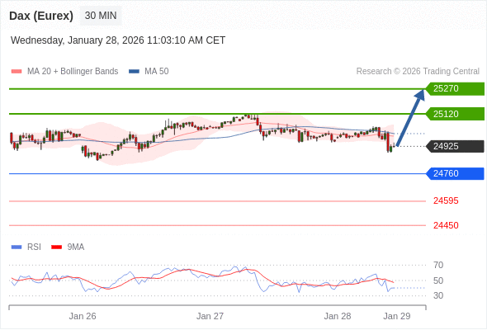487x330 pixels.
Task: Click the Jan 29 date axis label
Action: click(397, 316)
